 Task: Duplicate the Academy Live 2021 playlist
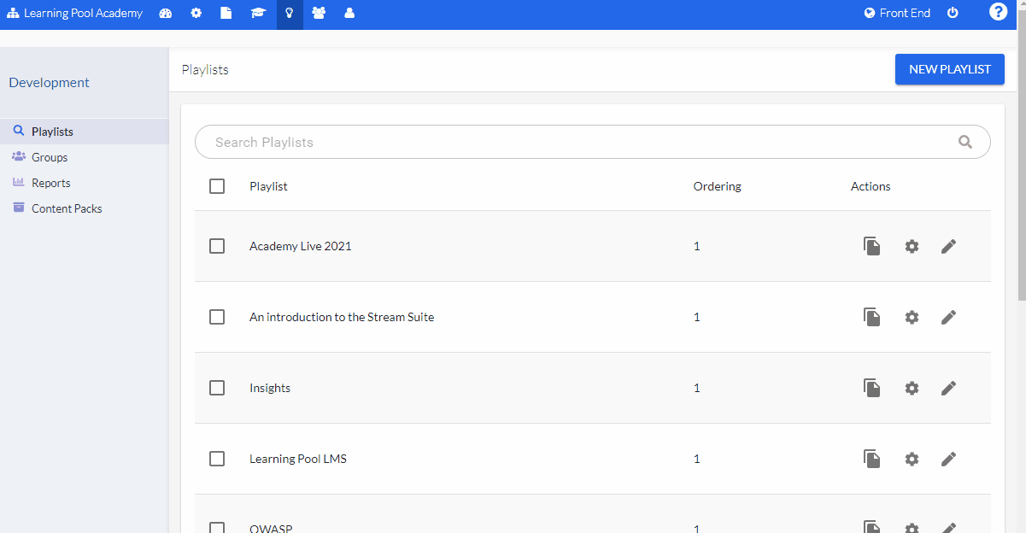click(x=871, y=246)
